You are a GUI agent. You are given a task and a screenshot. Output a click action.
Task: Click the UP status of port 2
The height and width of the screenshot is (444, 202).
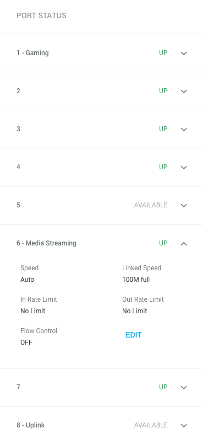tap(163, 91)
